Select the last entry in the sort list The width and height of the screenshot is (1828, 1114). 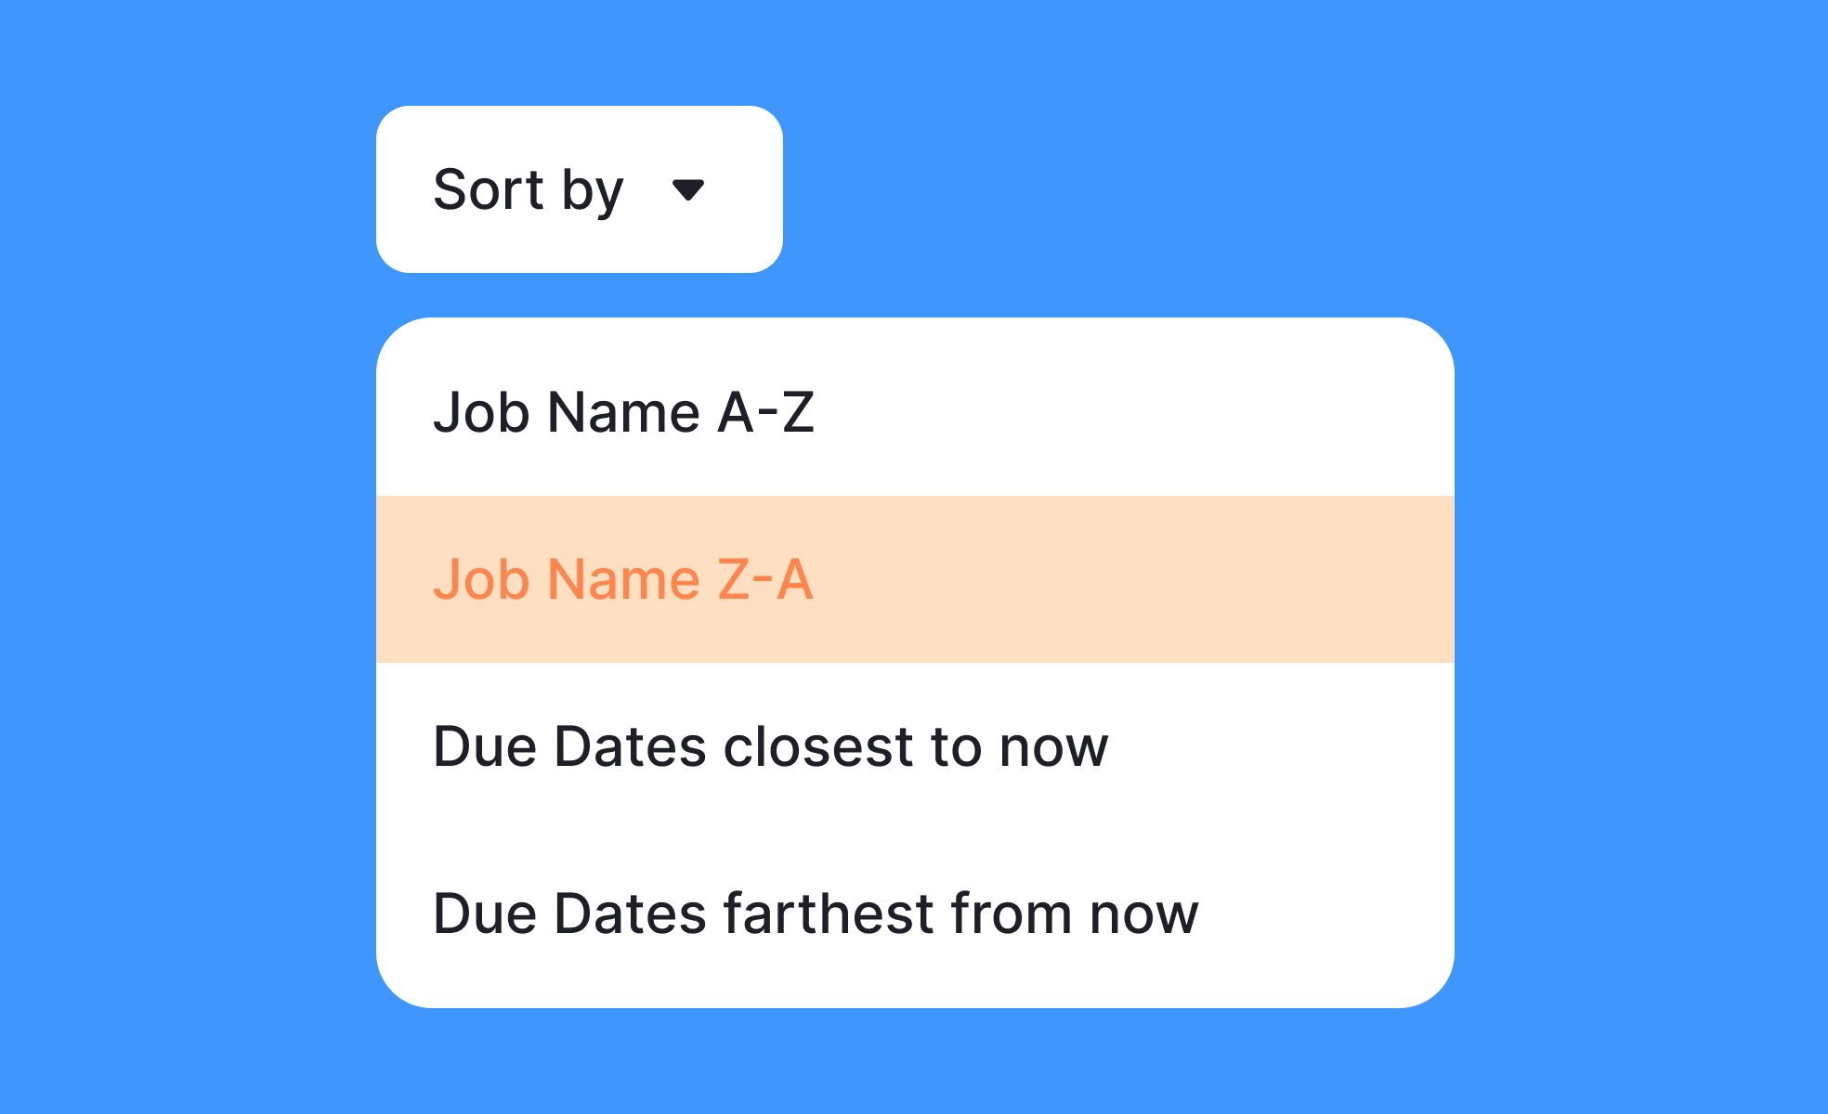(915, 913)
